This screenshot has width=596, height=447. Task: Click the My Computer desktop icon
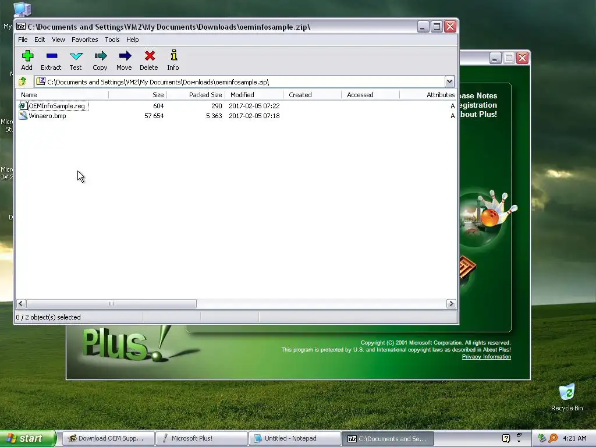[22, 9]
